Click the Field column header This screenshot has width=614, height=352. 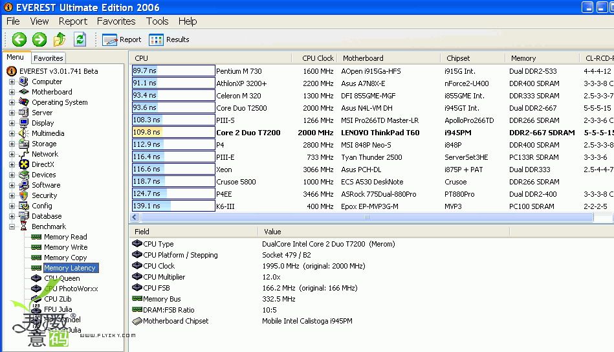(x=193, y=232)
